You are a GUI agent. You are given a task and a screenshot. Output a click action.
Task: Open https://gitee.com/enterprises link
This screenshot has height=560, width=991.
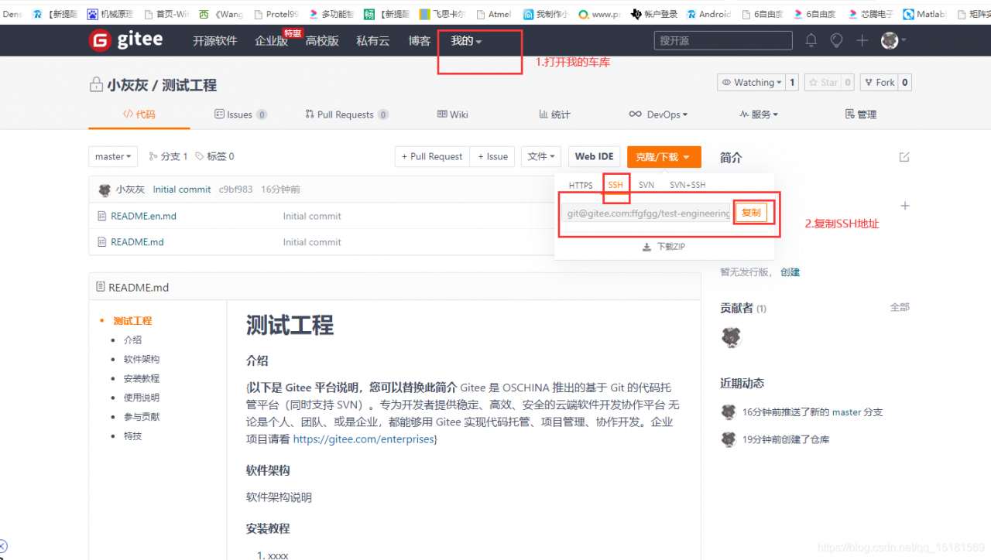pyautogui.click(x=363, y=439)
